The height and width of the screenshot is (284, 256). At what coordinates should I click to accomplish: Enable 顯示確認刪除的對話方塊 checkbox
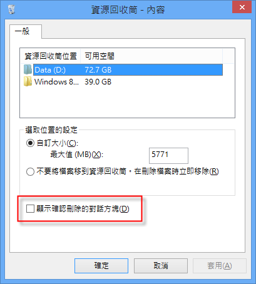click(x=30, y=208)
